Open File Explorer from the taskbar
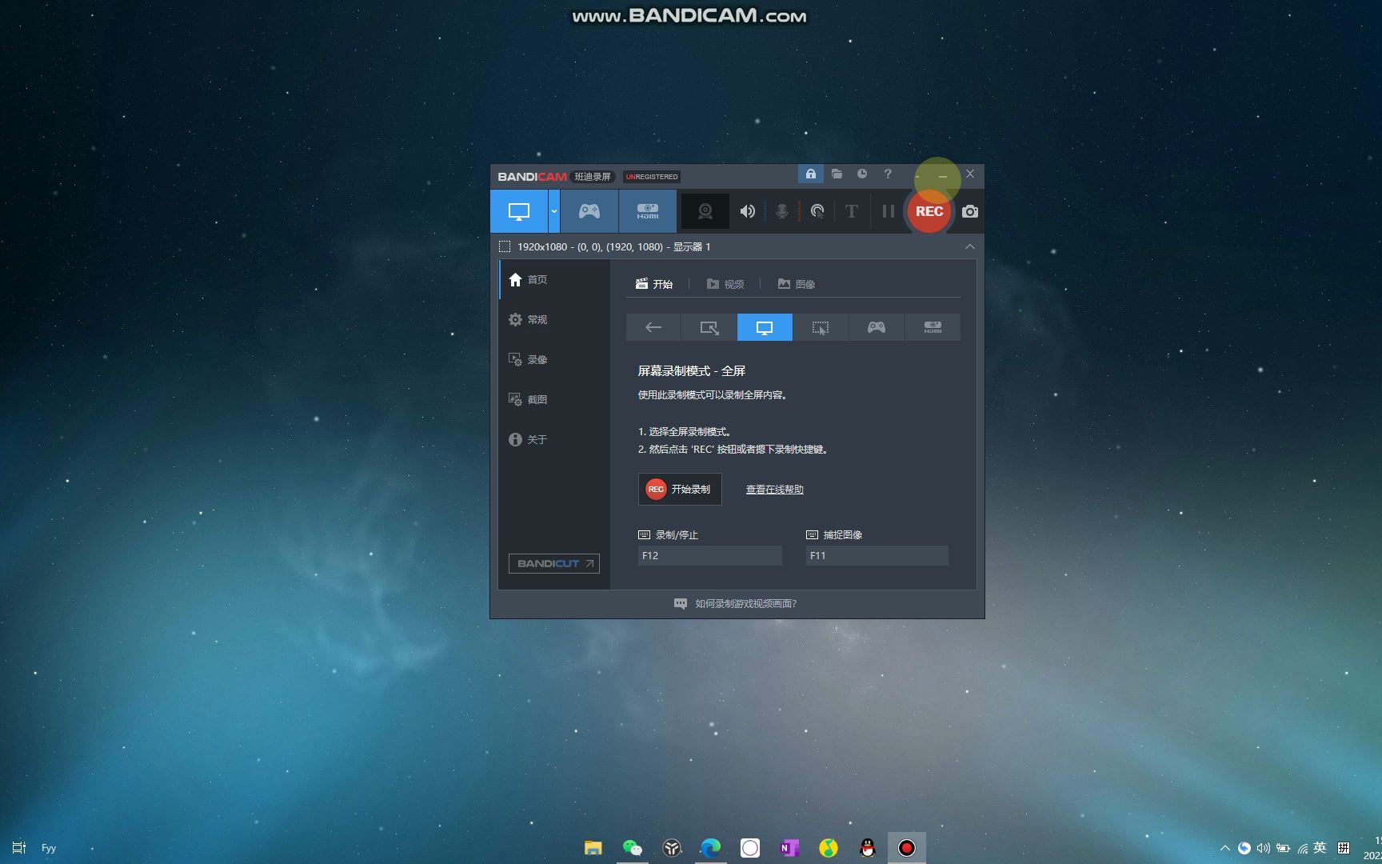Image resolution: width=1382 pixels, height=864 pixels. (593, 848)
